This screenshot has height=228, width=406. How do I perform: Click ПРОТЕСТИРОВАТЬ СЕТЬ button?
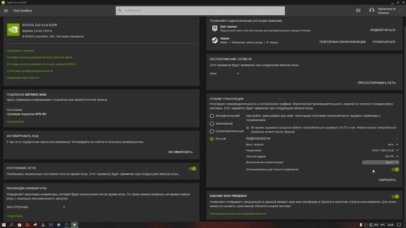pyautogui.click(x=377, y=83)
